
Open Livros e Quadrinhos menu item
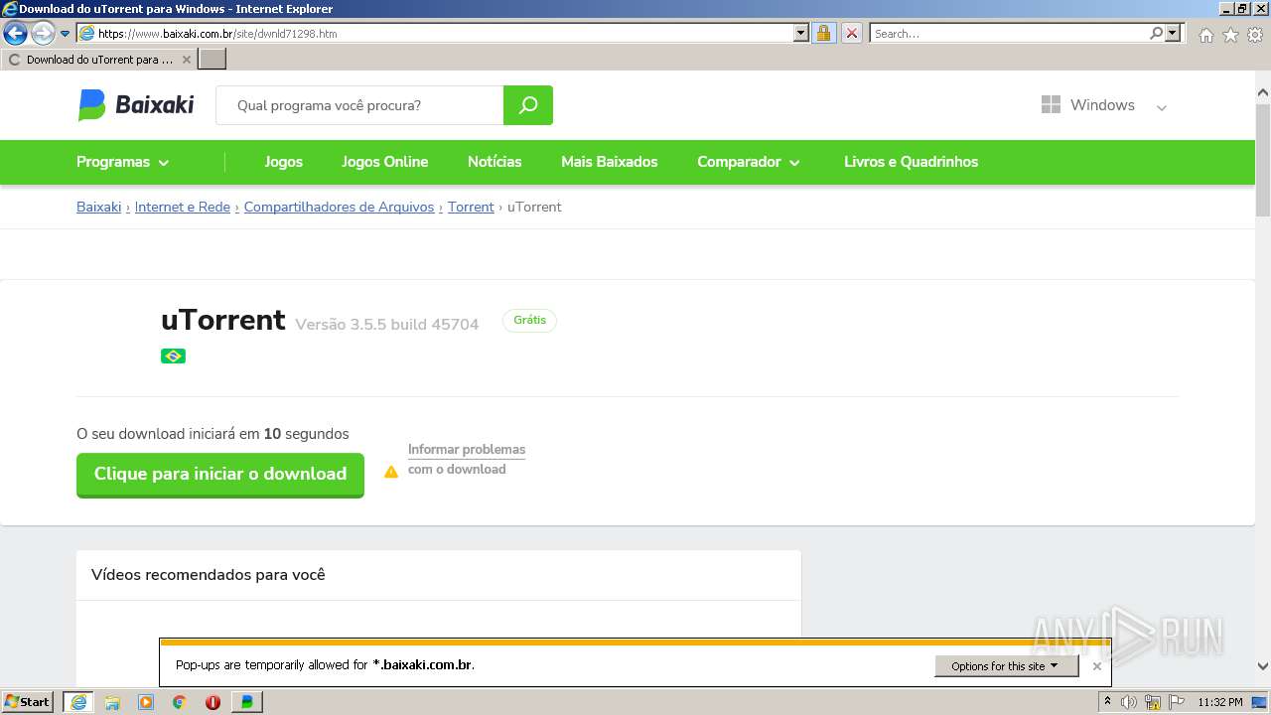[x=912, y=162]
